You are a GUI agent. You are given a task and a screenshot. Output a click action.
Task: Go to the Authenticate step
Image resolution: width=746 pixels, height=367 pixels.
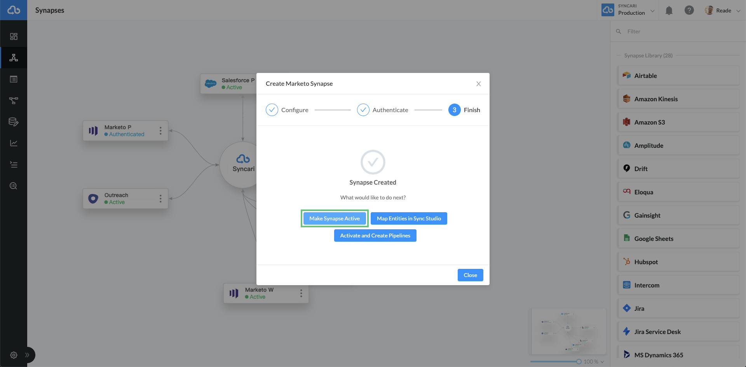tap(383, 110)
